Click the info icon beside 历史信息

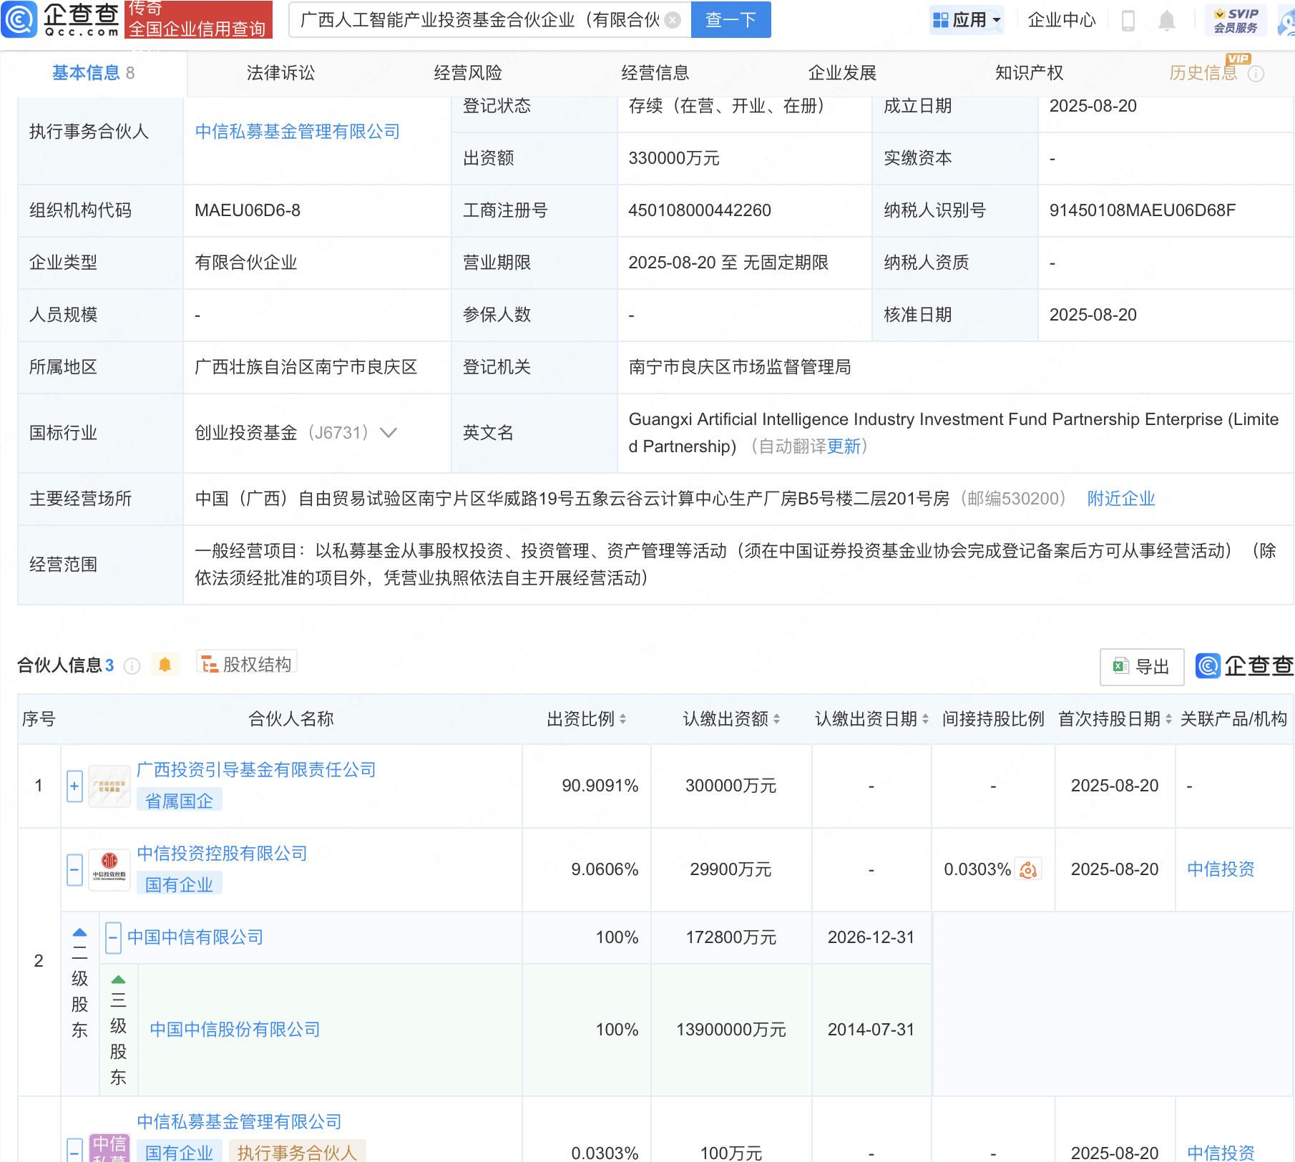[1256, 73]
